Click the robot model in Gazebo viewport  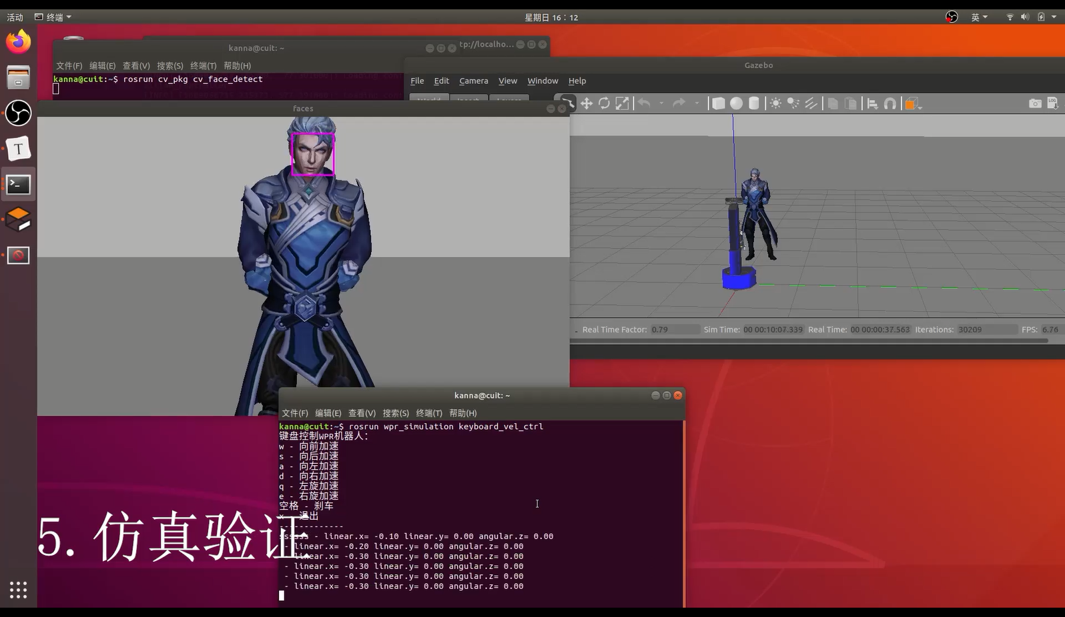[x=737, y=243]
